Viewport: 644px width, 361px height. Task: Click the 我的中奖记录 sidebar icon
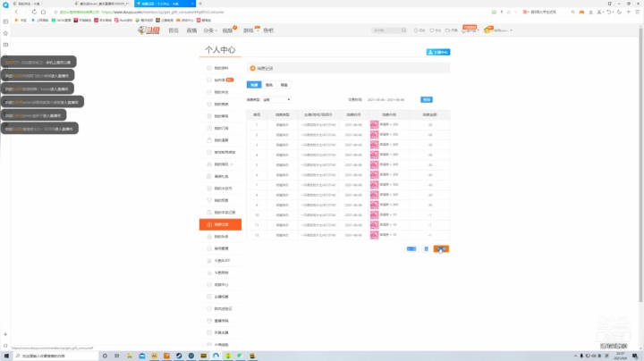[x=209, y=212]
